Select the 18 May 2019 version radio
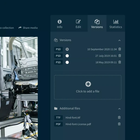The image size is (140, 140). 67,62
